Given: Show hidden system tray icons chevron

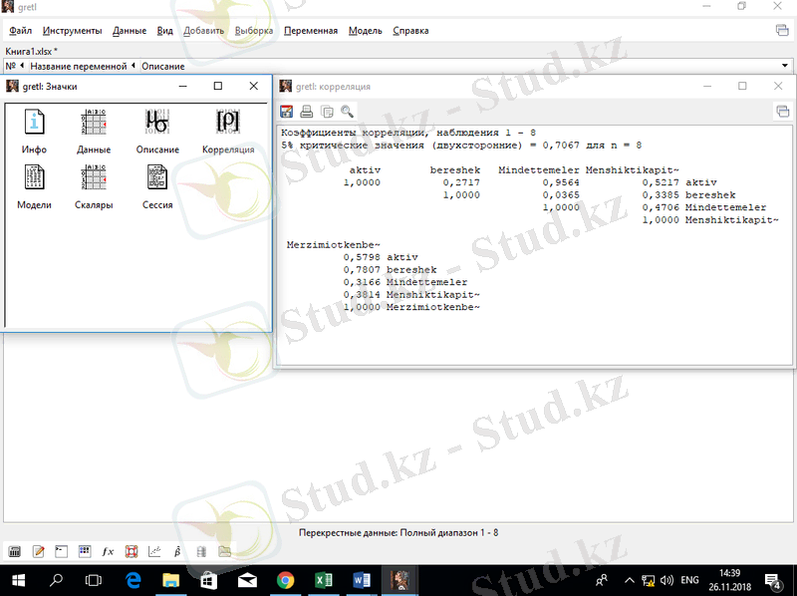Looking at the screenshot, I should tap(630, 580).
